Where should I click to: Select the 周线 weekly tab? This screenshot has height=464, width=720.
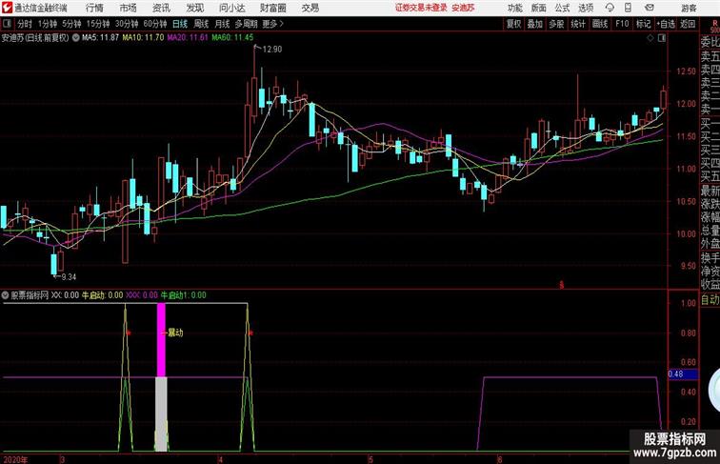201,24
